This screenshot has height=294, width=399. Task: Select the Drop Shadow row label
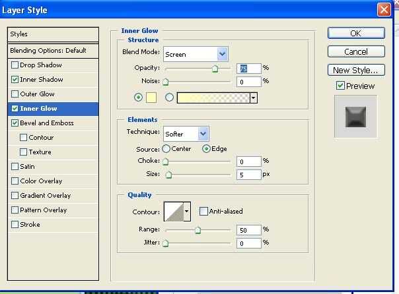tap(41, 65)
